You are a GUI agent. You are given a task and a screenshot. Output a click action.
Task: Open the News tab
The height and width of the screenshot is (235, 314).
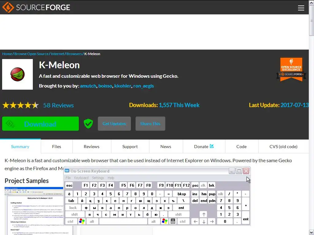pyautogui.click(x=166, y=147)
